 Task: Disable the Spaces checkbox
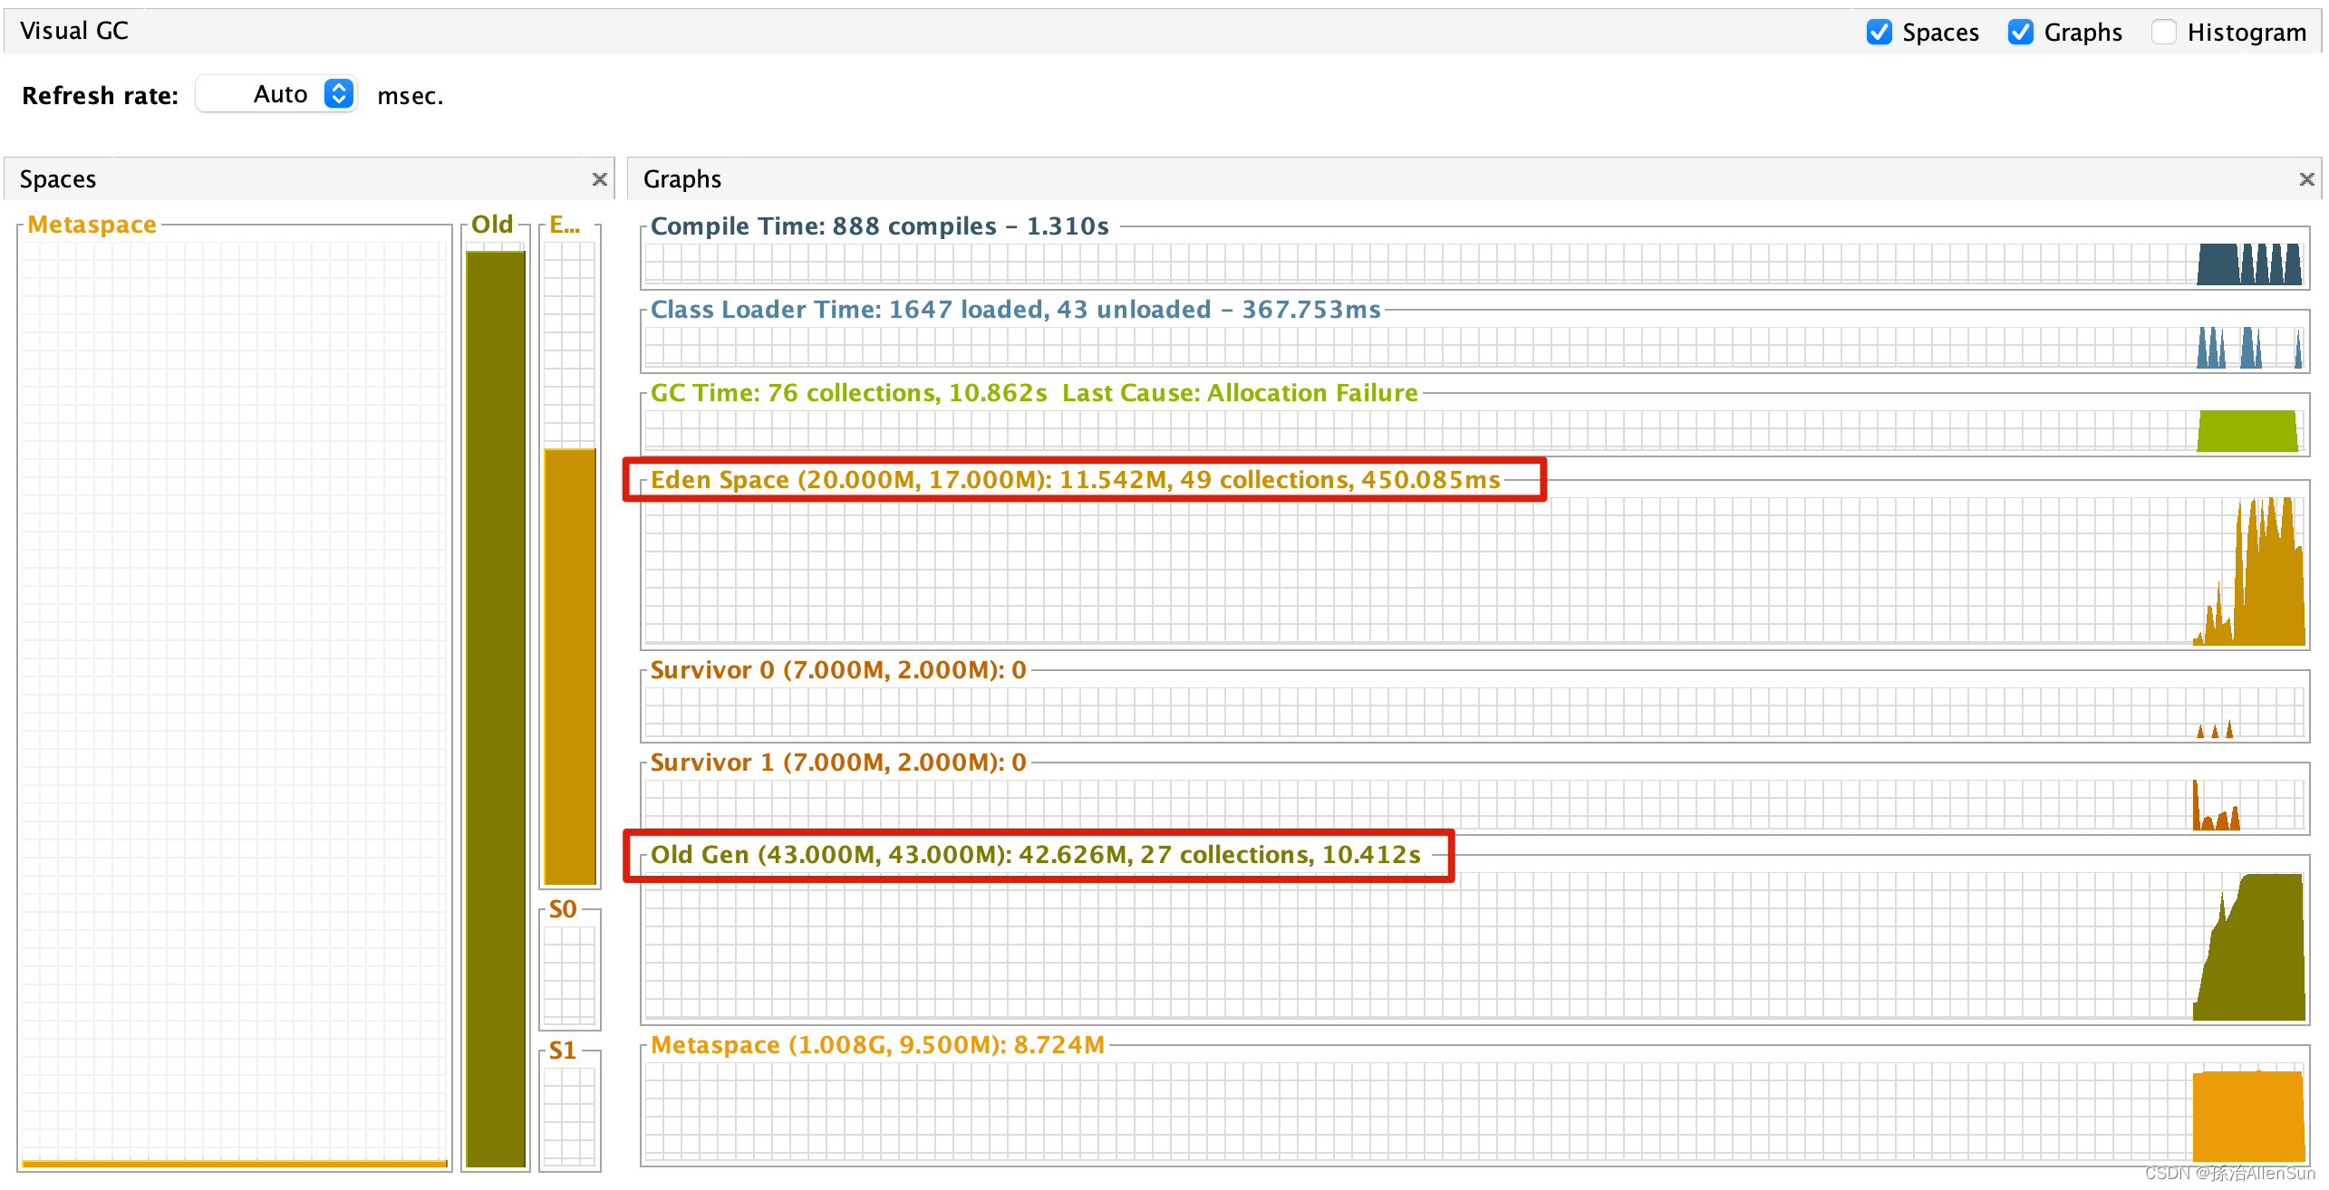pos(1880,31)
